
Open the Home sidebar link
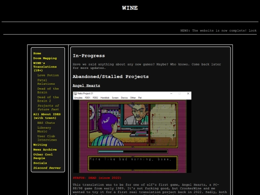pyautogui.click(x=37, y=53)
